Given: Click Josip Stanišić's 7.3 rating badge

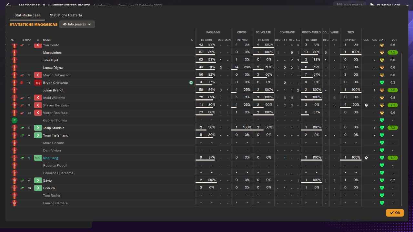Looking at the screenshot, I should pos(393,128).
